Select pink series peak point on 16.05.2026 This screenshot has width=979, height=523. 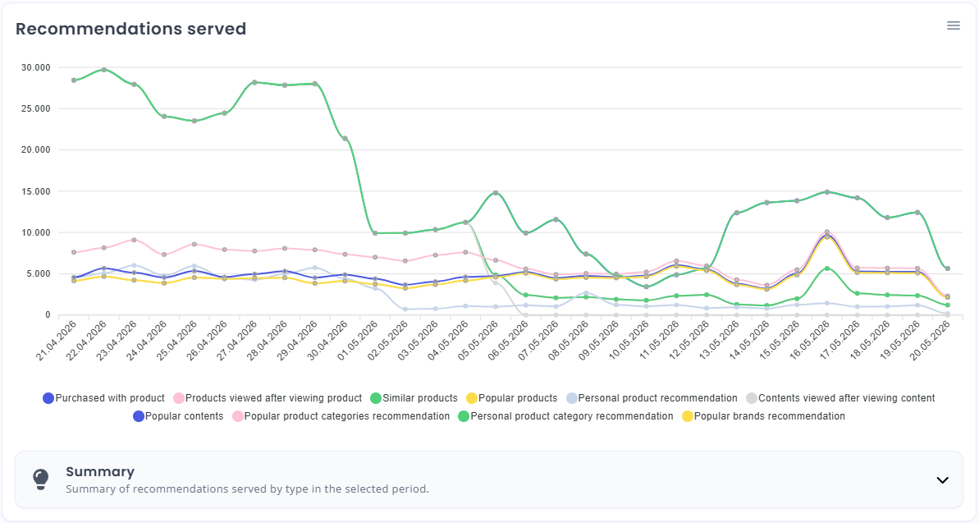pyautogui.click(x=827, y=232)
